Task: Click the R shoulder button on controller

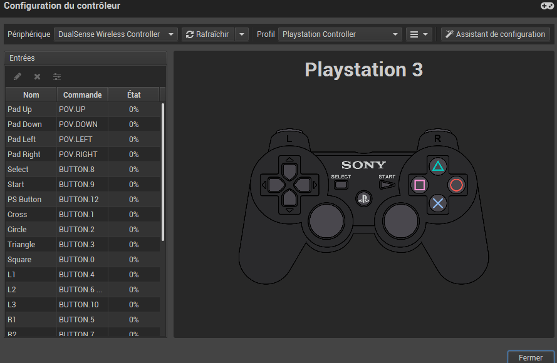Action: coord(437,139)
